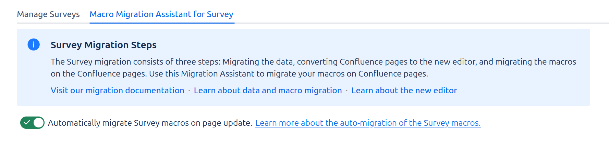This screenshot has width=609, height=150.
Task: Click the first line of the migration description
Action: point(313,62)
